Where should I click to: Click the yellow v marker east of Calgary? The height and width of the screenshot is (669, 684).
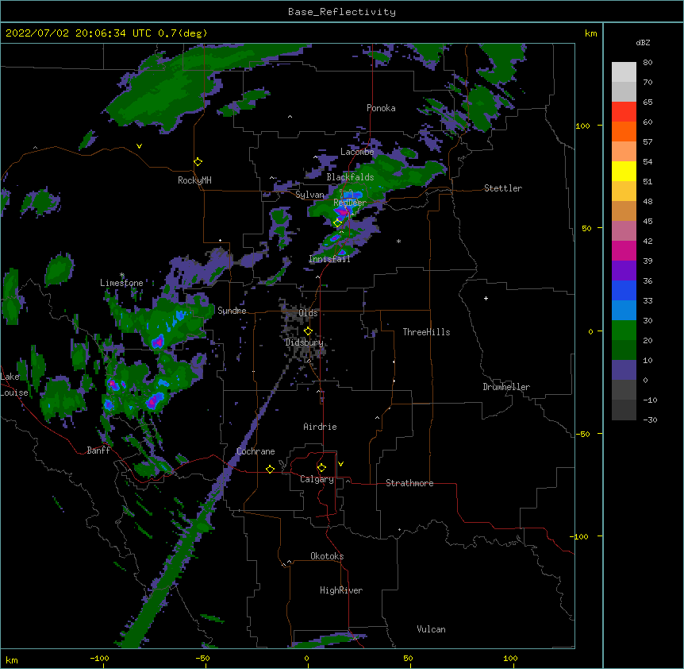(340, 464)
